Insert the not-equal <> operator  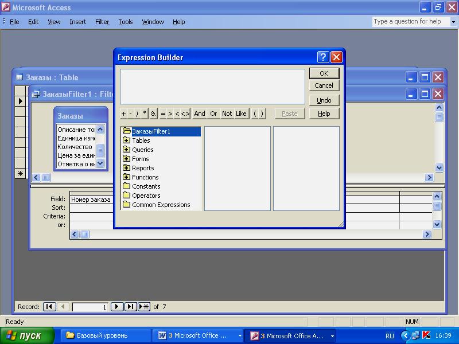click(x=185, y=114)
